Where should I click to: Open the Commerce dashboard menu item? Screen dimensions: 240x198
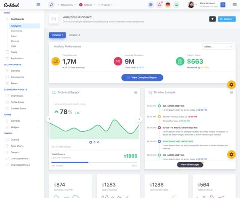16,31
